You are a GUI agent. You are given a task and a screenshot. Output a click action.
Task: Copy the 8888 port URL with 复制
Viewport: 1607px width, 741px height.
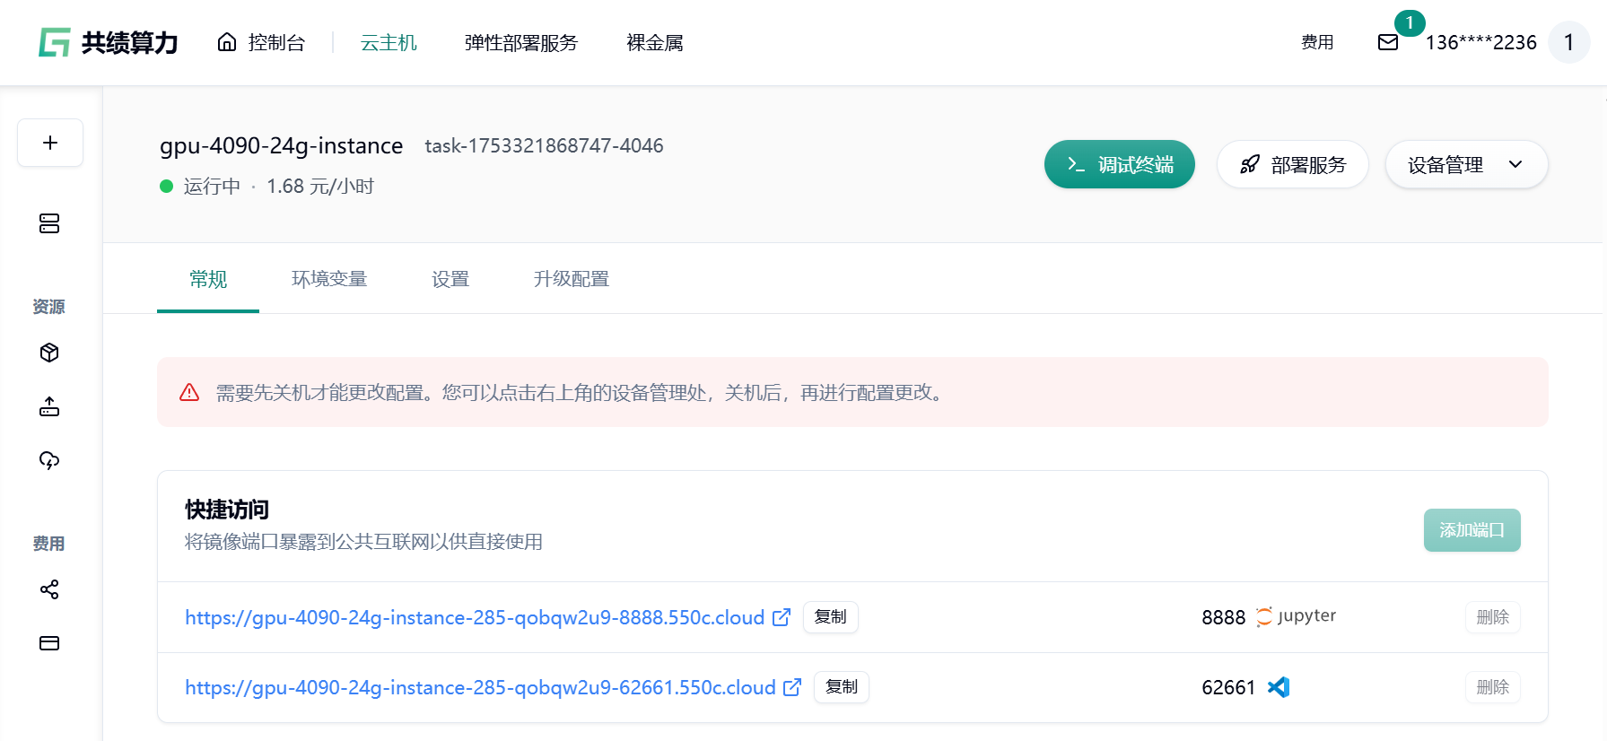pos(830,617)
